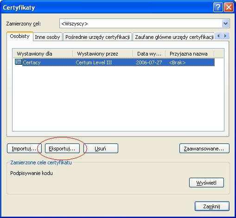This screenshot has width=236, height=218.
Task: Click the Importuj... button
Action: (x=24, y=149)
